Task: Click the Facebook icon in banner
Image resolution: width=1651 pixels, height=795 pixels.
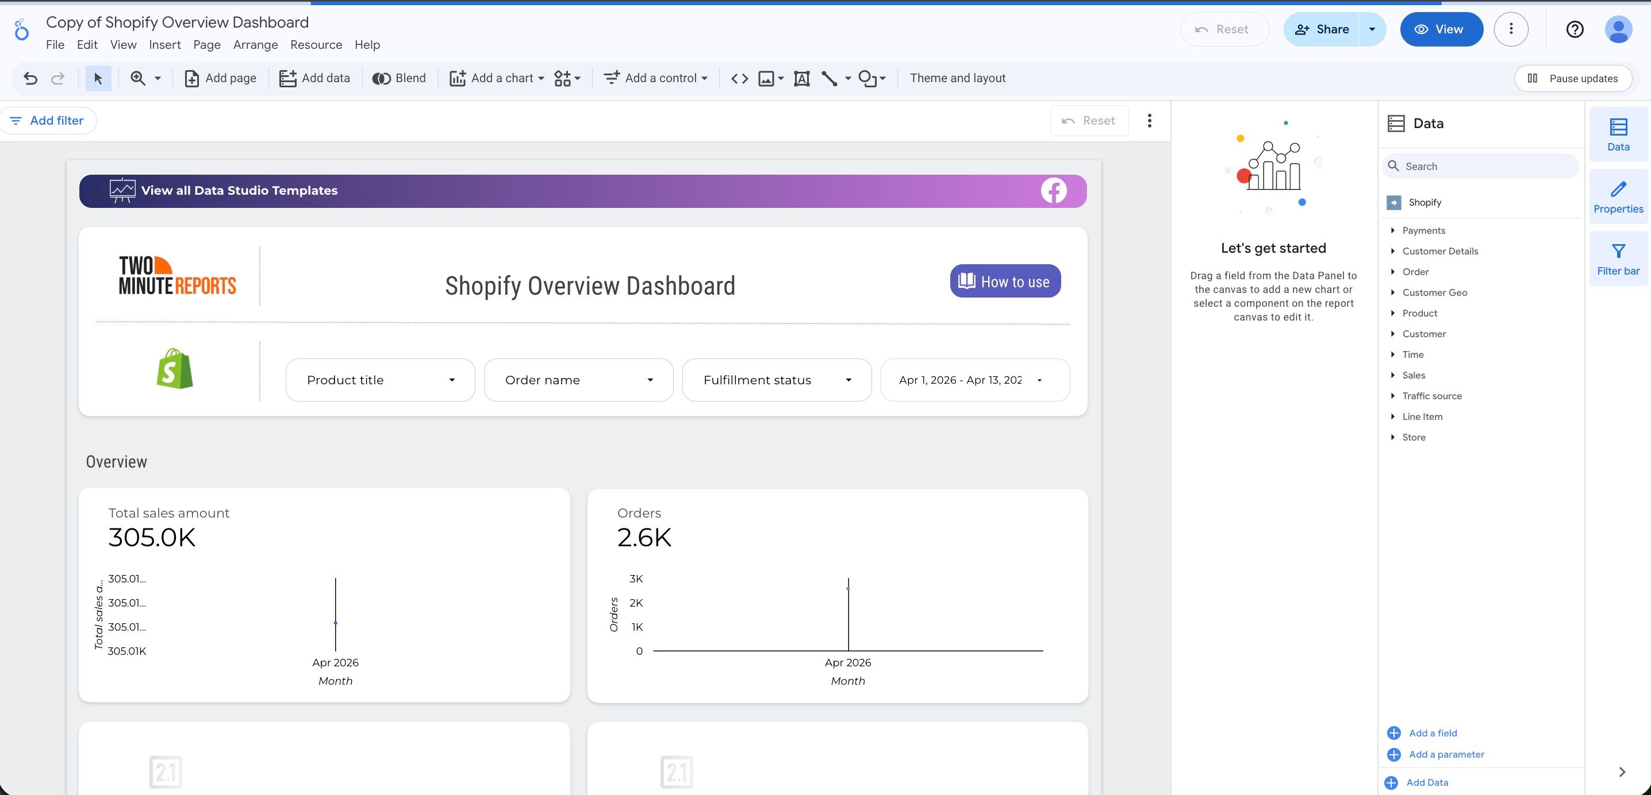Action: (x=1053, y=191)
